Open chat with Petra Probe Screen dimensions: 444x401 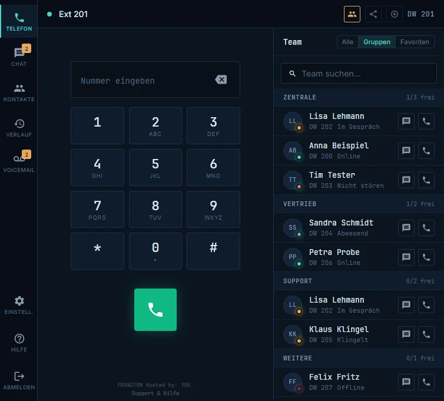tap(406, 257)
